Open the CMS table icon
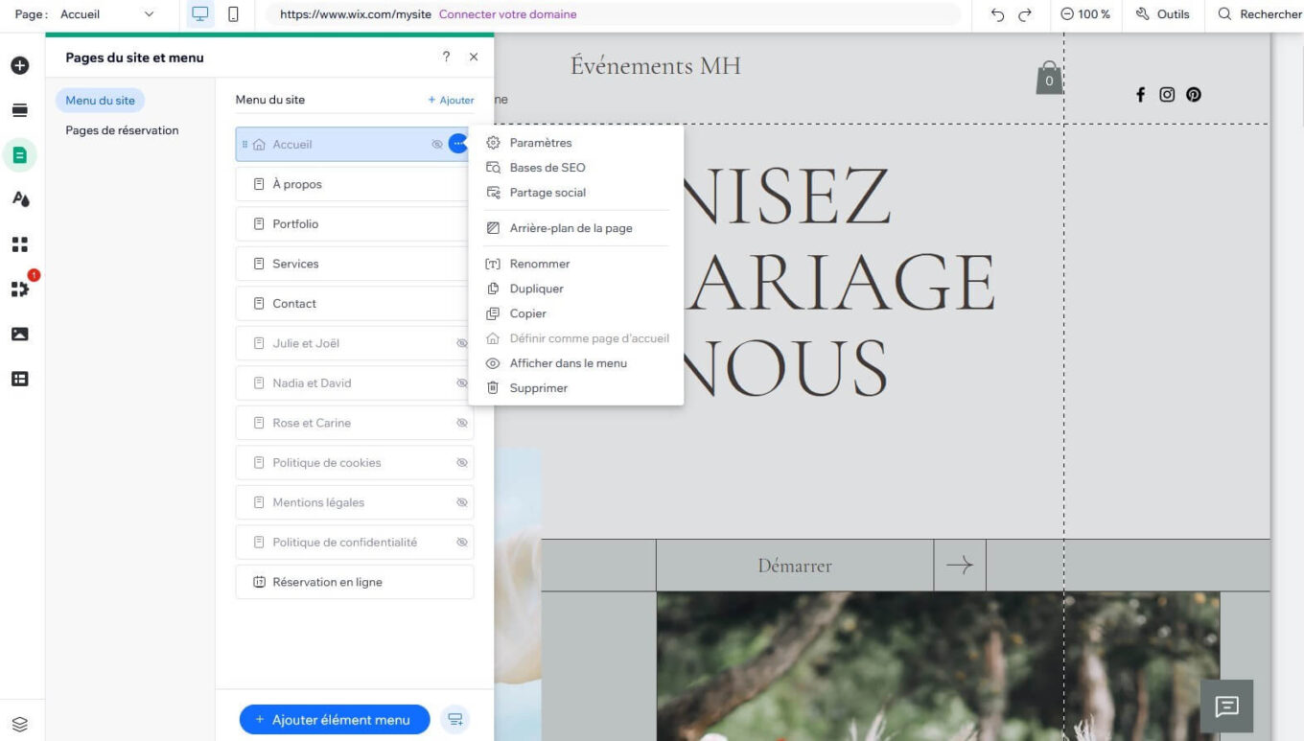The height and width of the screenshot is (741, 1304). click(19, 379)
